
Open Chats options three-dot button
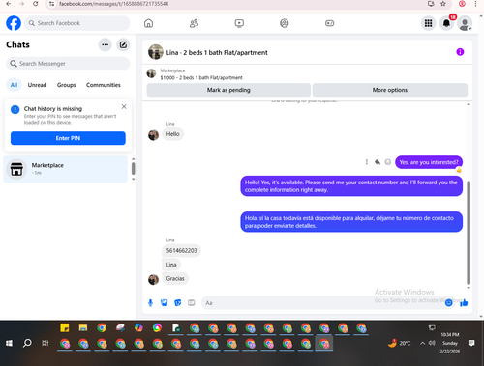point(105,44)
